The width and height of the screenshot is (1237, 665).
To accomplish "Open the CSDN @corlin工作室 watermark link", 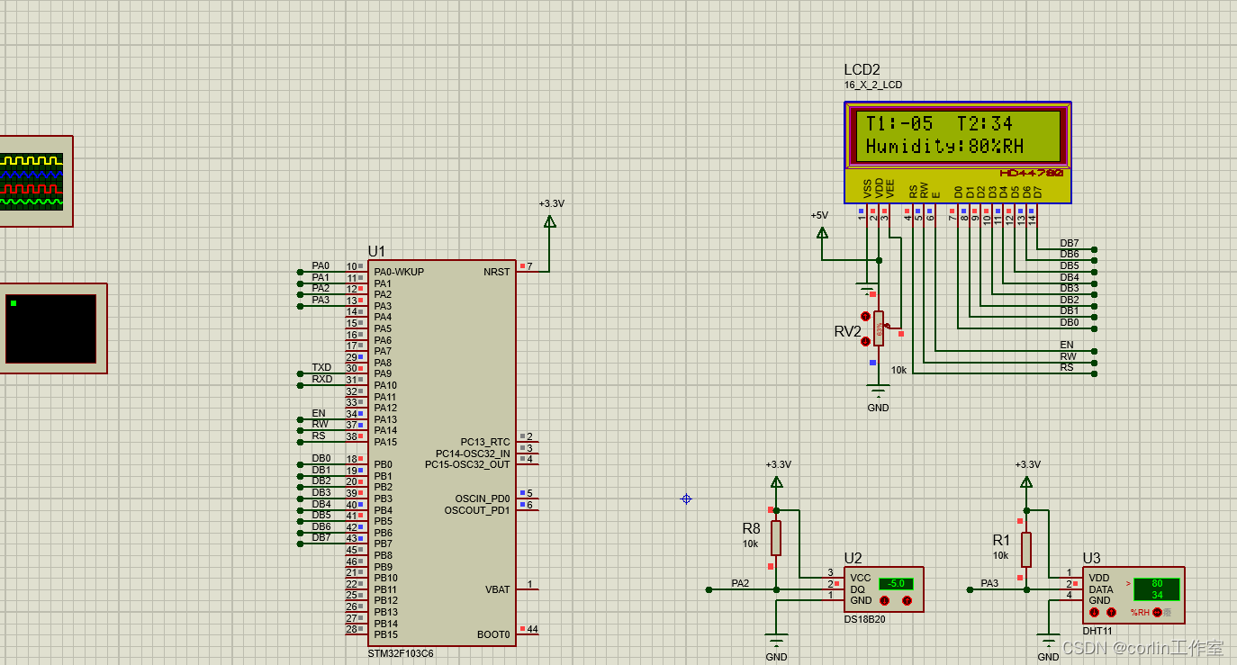I will pos(1141,647).
